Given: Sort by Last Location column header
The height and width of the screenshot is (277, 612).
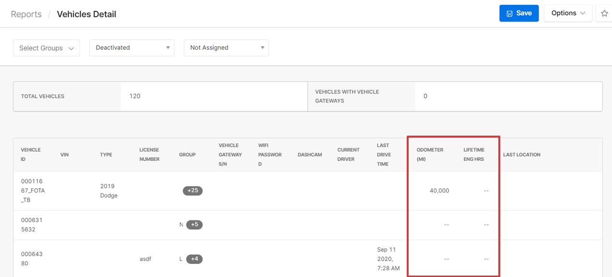Looking at the screenshot, I should (x=522, y=155).
